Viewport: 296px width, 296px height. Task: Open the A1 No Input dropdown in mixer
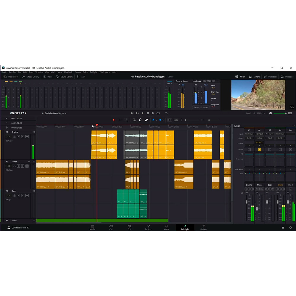249,134
